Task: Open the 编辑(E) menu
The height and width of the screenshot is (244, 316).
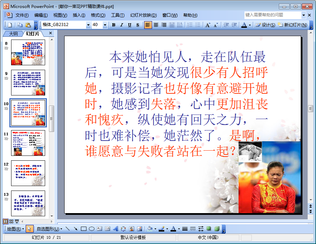Action: pyautogui.click(x=41, y=15)
